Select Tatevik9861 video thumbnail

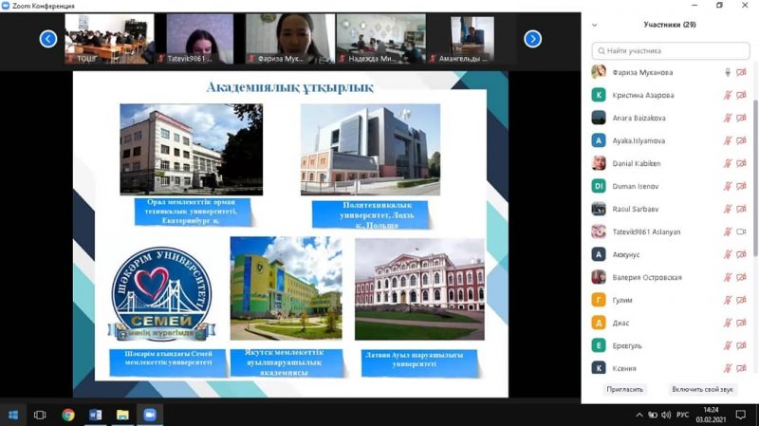pos(200,39)
